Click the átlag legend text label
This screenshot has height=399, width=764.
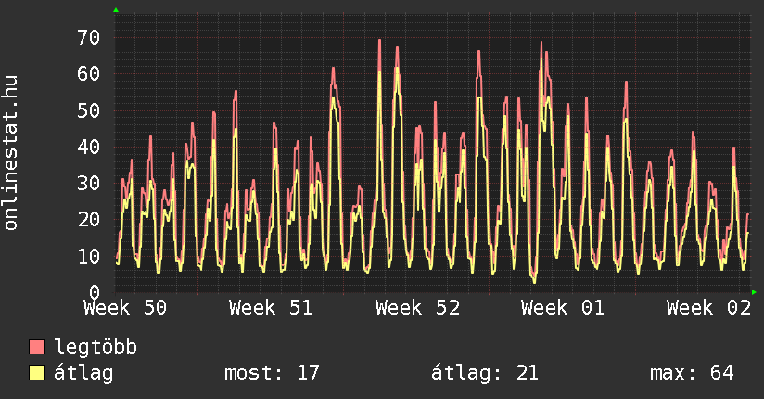[x=83, y=373]
